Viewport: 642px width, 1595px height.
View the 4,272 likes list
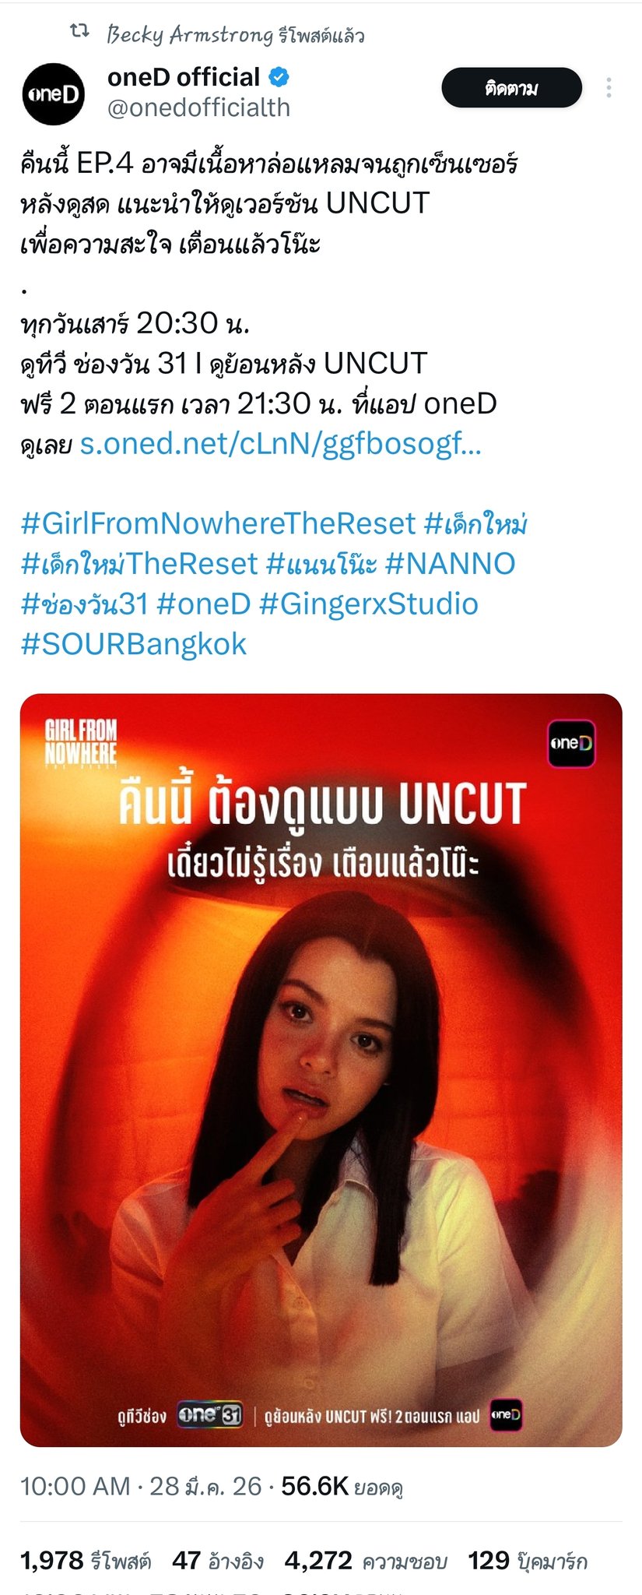tap(366, 1561)
